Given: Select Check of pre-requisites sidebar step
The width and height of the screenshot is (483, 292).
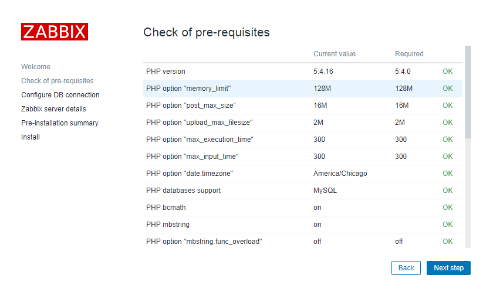Looking at the screenshot, I should coord(58,81).
